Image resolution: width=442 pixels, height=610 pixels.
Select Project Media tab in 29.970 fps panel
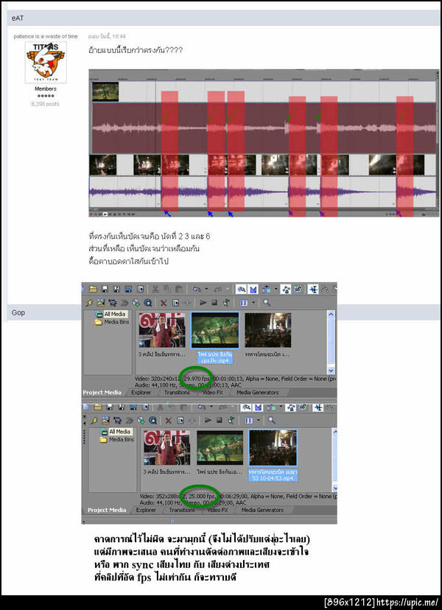tap(102, 393)
